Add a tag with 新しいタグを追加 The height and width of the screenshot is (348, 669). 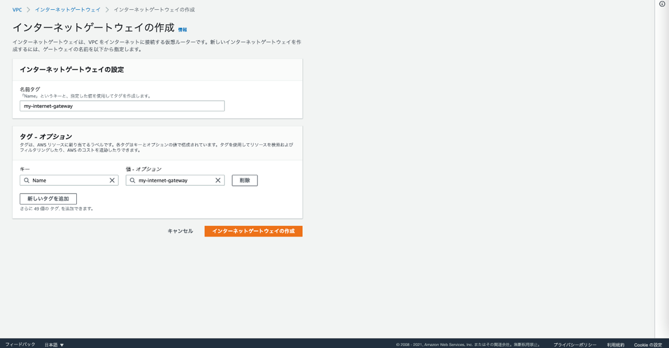[48, 199]
